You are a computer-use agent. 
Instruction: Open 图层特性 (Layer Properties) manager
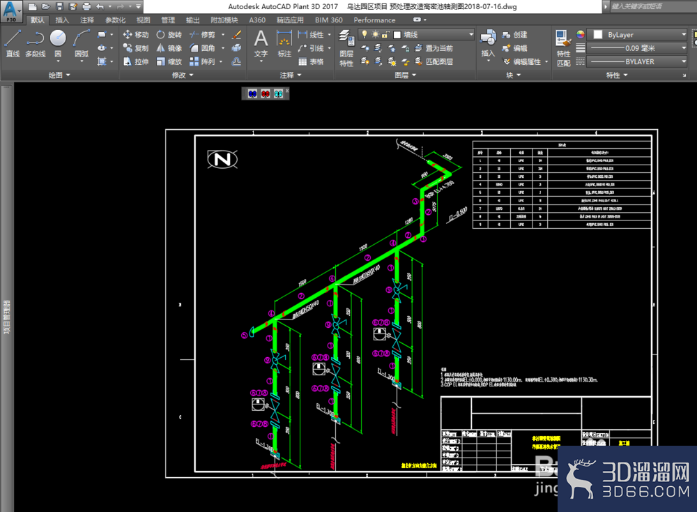pos(346,48)
